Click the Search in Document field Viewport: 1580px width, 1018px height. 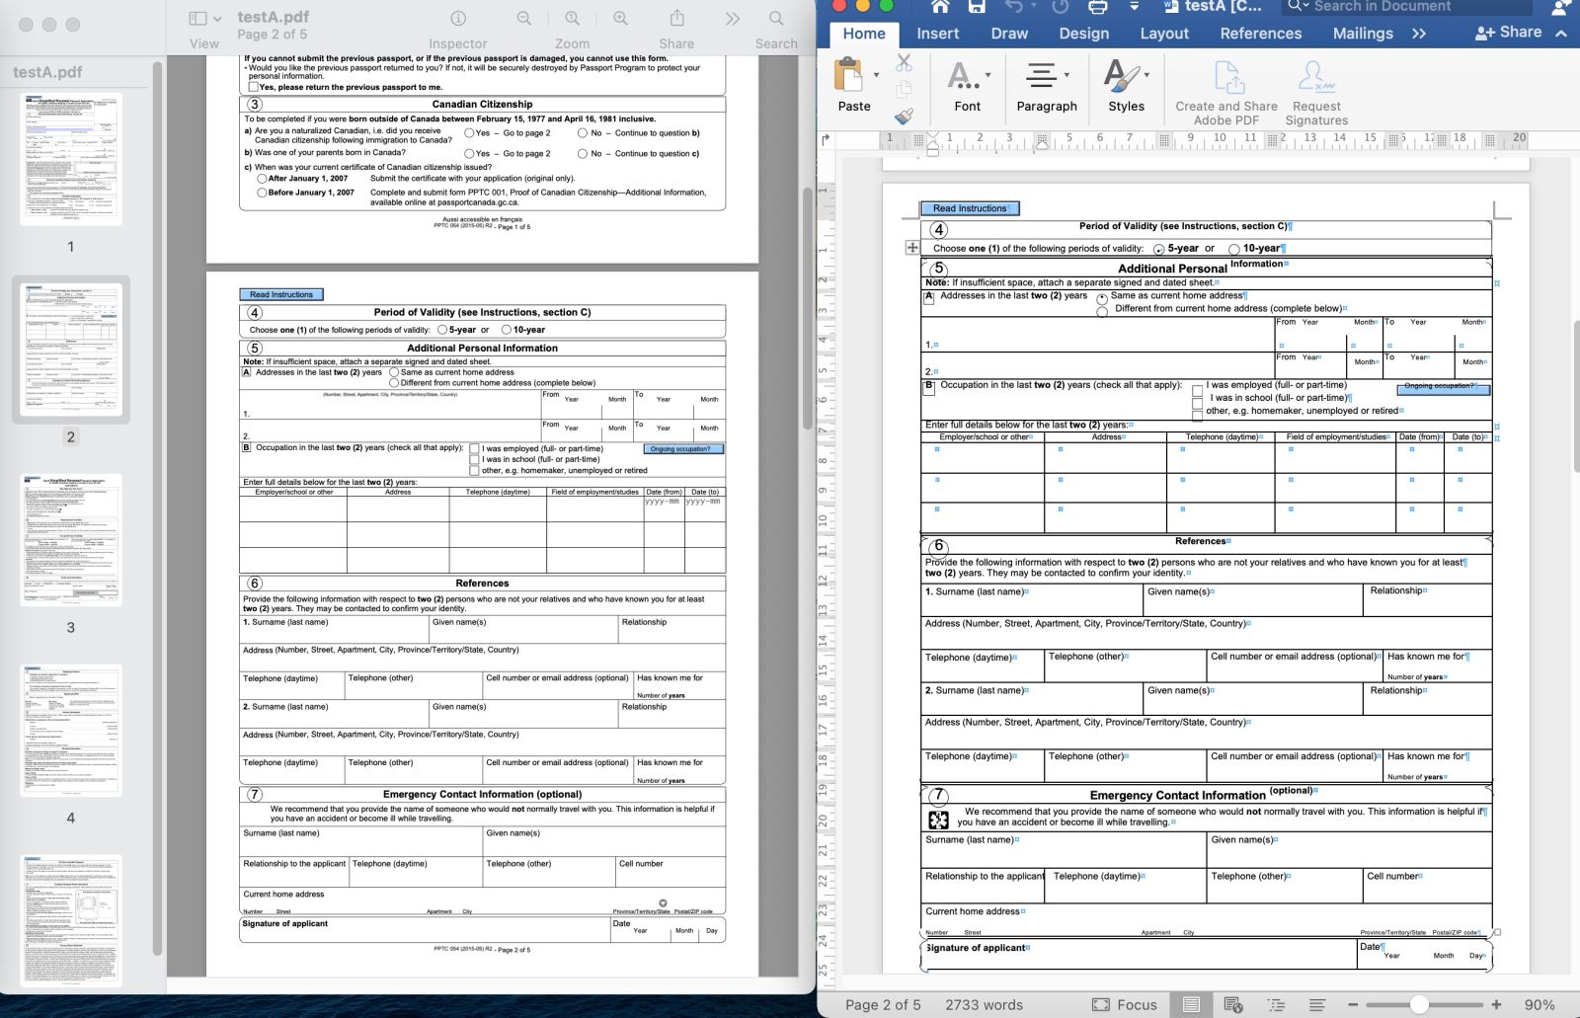[1407, 7]
